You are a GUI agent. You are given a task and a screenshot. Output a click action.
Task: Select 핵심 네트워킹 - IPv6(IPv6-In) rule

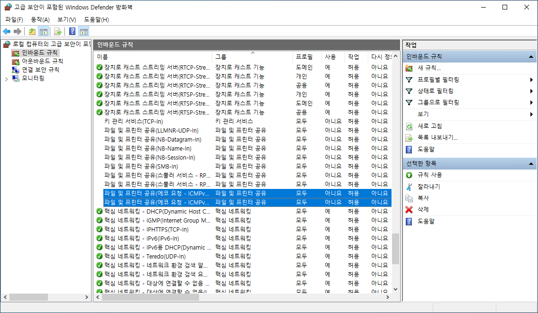[x=142, y=238]
